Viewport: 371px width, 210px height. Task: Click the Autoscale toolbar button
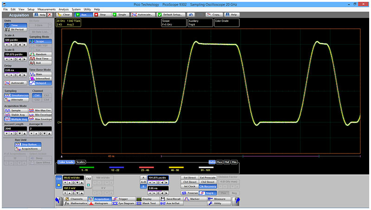click(145, 14)
